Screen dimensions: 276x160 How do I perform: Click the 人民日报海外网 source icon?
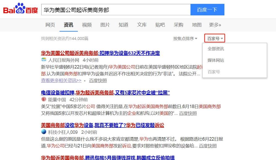point(44,60)
